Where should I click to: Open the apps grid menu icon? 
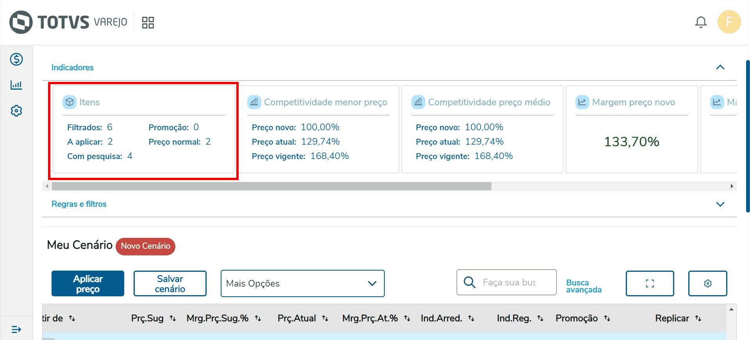[x=148, y=23]
